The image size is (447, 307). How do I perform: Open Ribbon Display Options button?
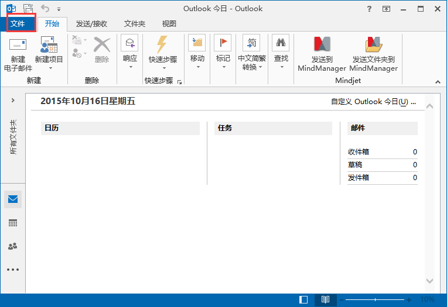coord(386,9)
